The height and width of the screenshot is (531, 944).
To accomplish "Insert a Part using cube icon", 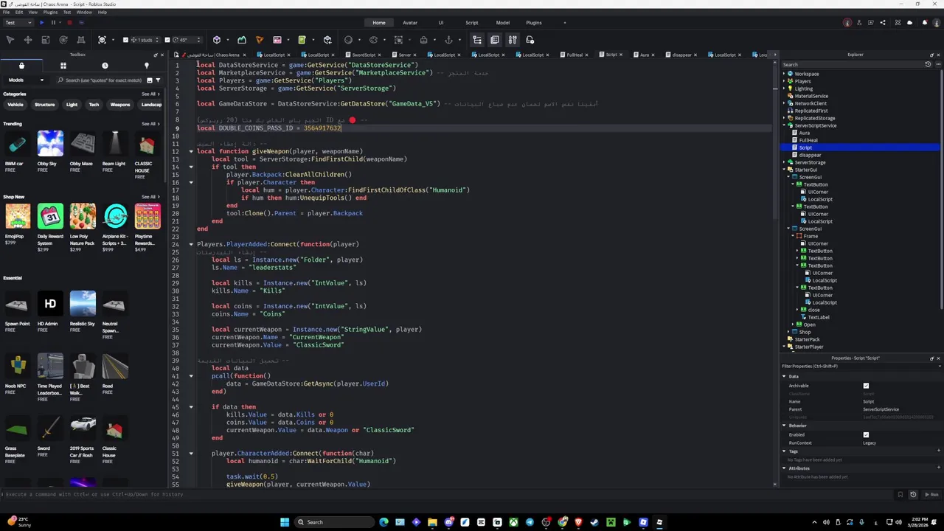I will click(x=217, y=40).
